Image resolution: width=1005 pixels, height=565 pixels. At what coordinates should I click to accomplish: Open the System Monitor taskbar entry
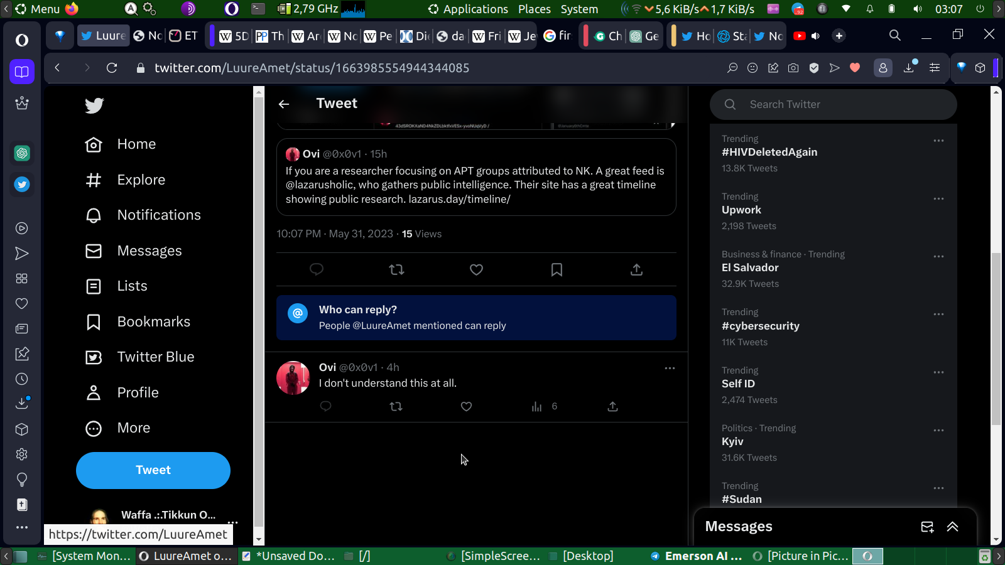click(x=84, y=556)
